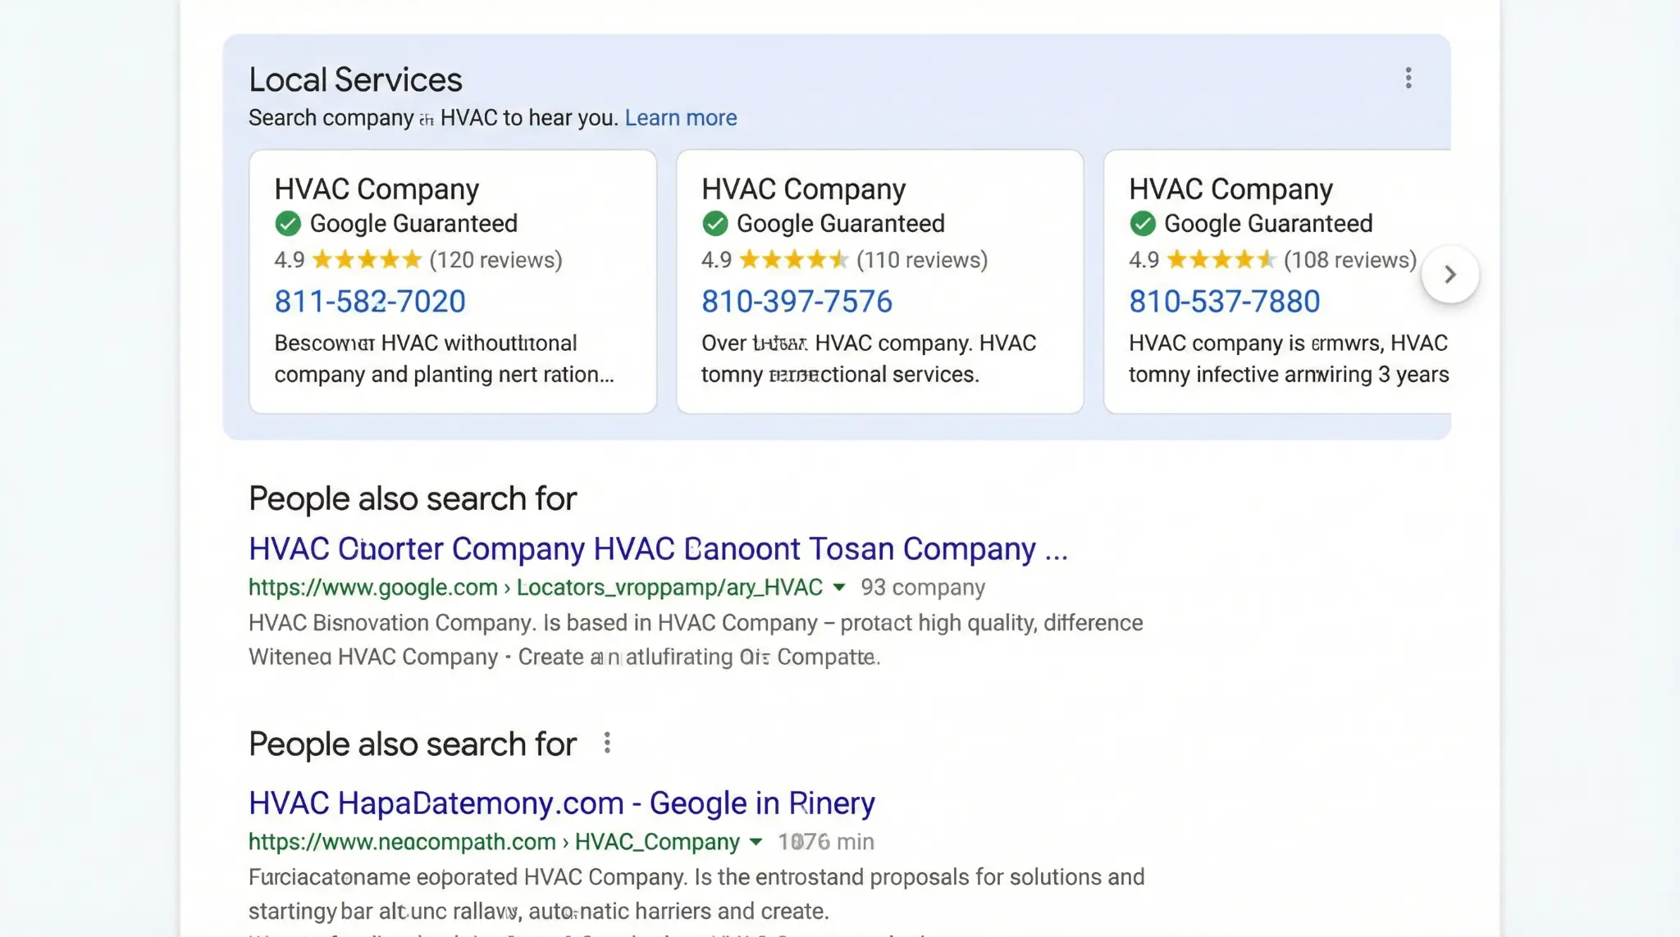Open the HVAC HapaDatemony.com result link

point(561,803)
